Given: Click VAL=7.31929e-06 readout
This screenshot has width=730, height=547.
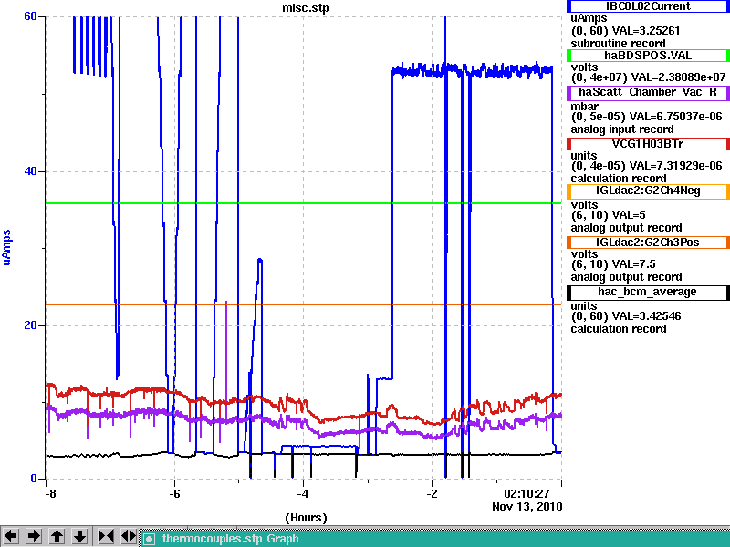Looking at the screenshot, I should (x=675, y=166).
